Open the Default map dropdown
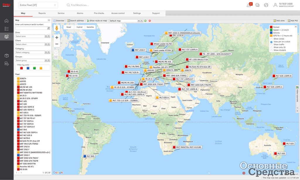Viewport: 300px width, 180px height. (x=139, y=21)
